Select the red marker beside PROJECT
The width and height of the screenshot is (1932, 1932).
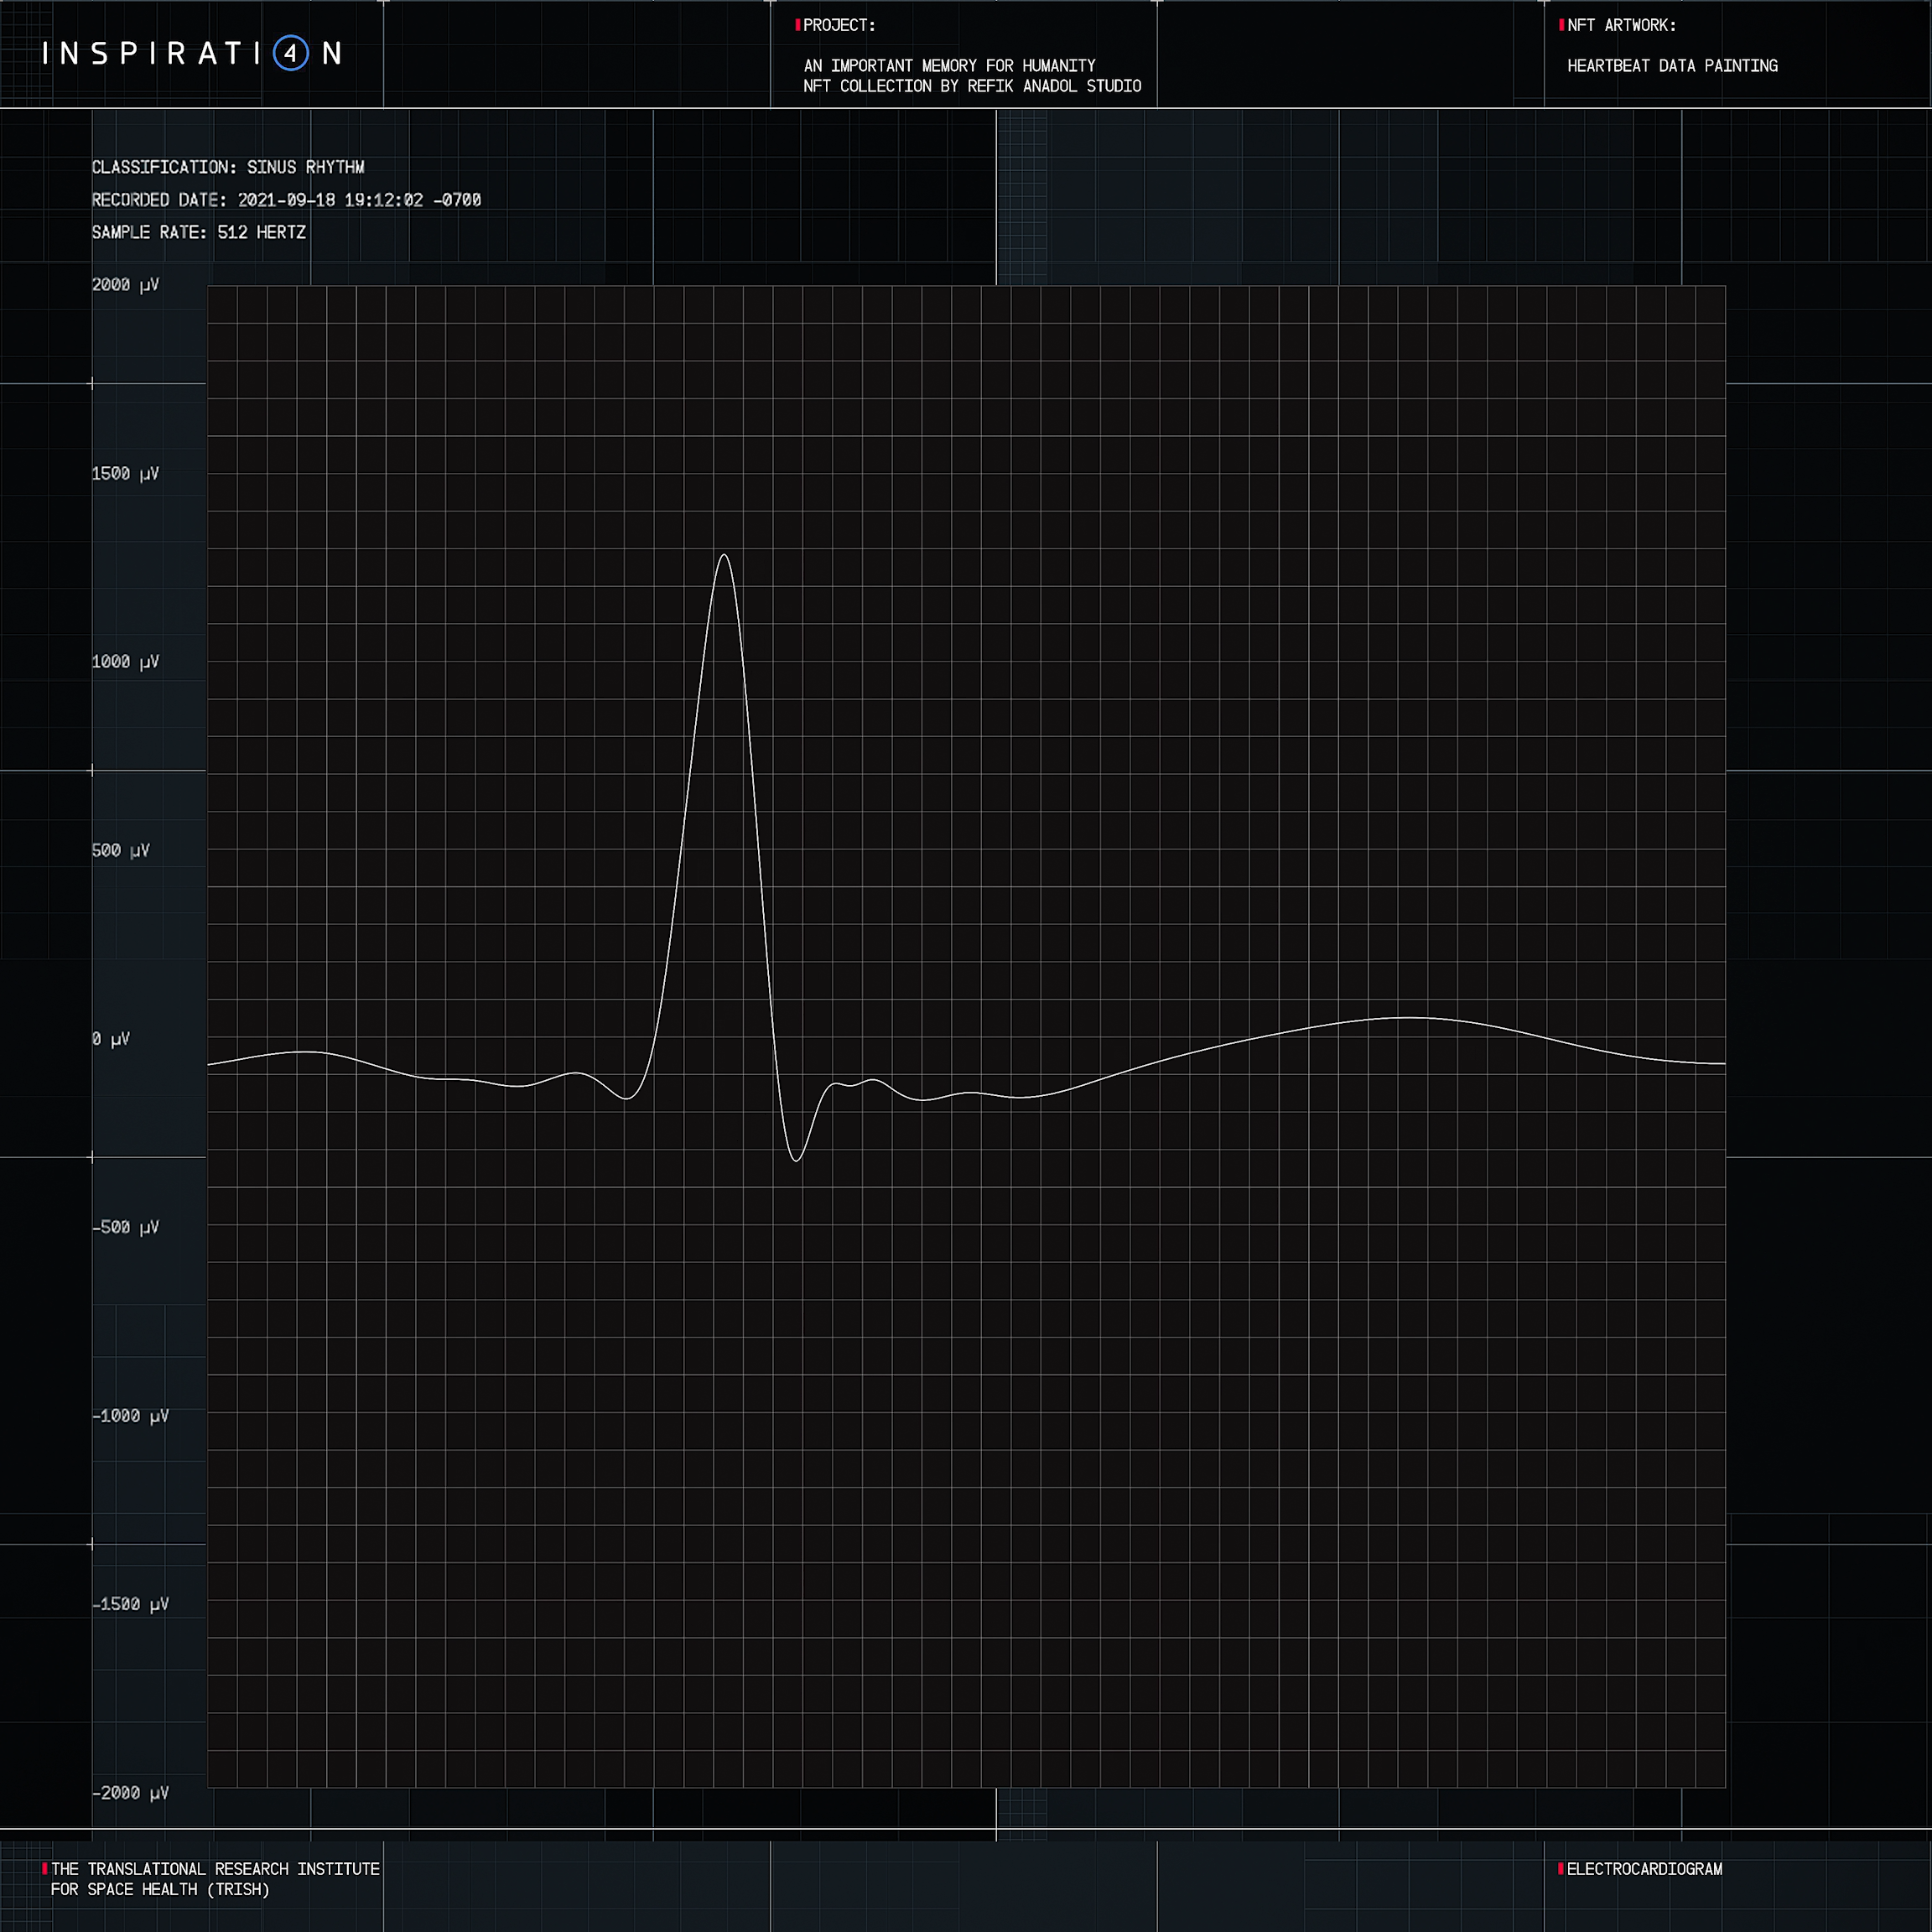tap(797, 26)
